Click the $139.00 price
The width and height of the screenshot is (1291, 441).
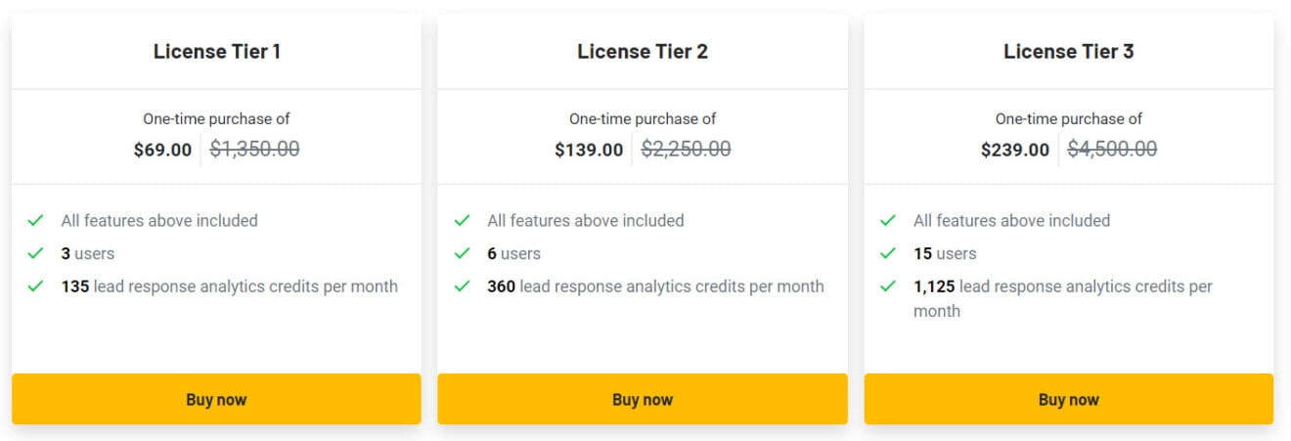pyautogui.click(x=588, y=150)
